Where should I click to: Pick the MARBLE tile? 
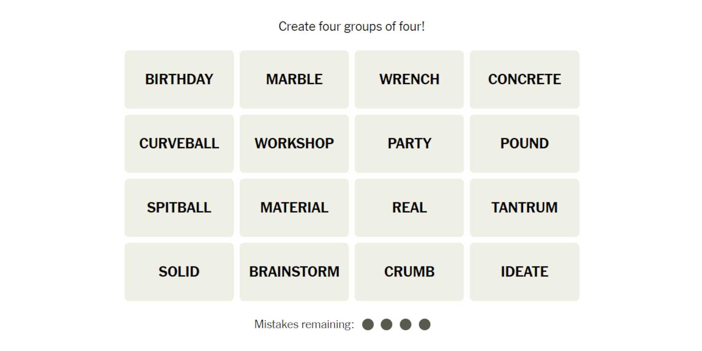click(294, 80)
